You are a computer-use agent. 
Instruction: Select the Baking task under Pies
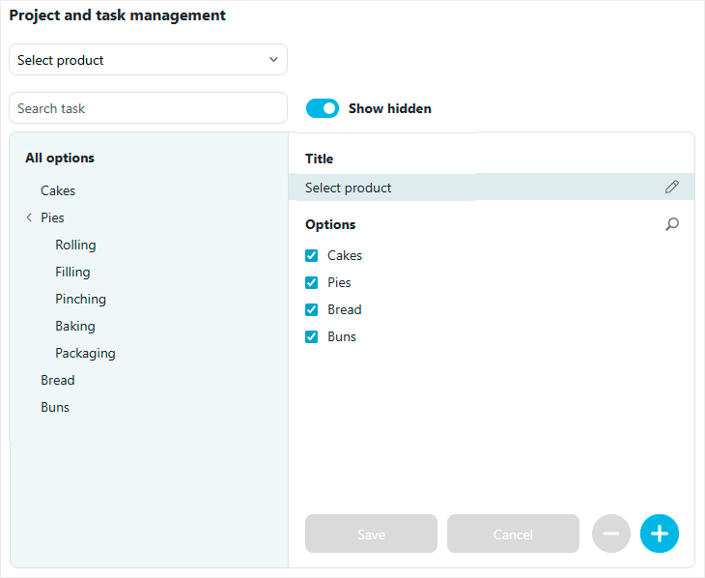coord(75,327)
